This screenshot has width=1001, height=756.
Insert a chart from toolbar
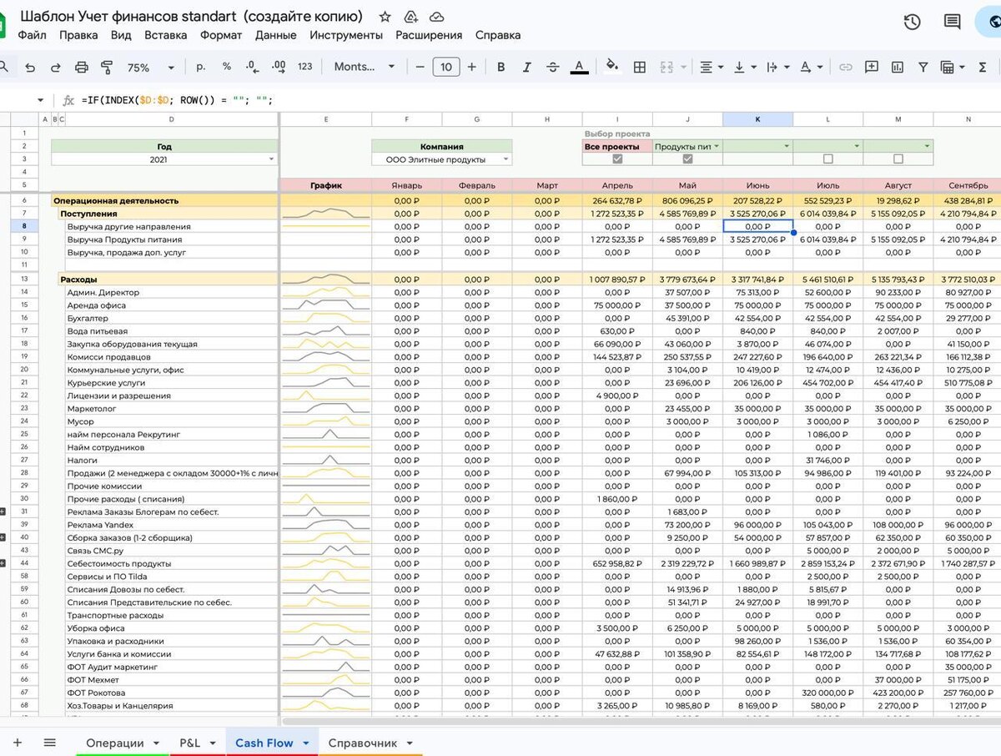click(898, 68)
